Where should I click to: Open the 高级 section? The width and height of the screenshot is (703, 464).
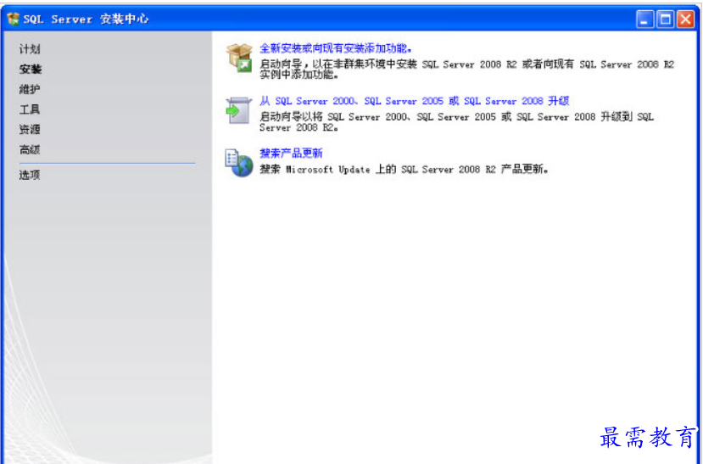pos(30,150)
